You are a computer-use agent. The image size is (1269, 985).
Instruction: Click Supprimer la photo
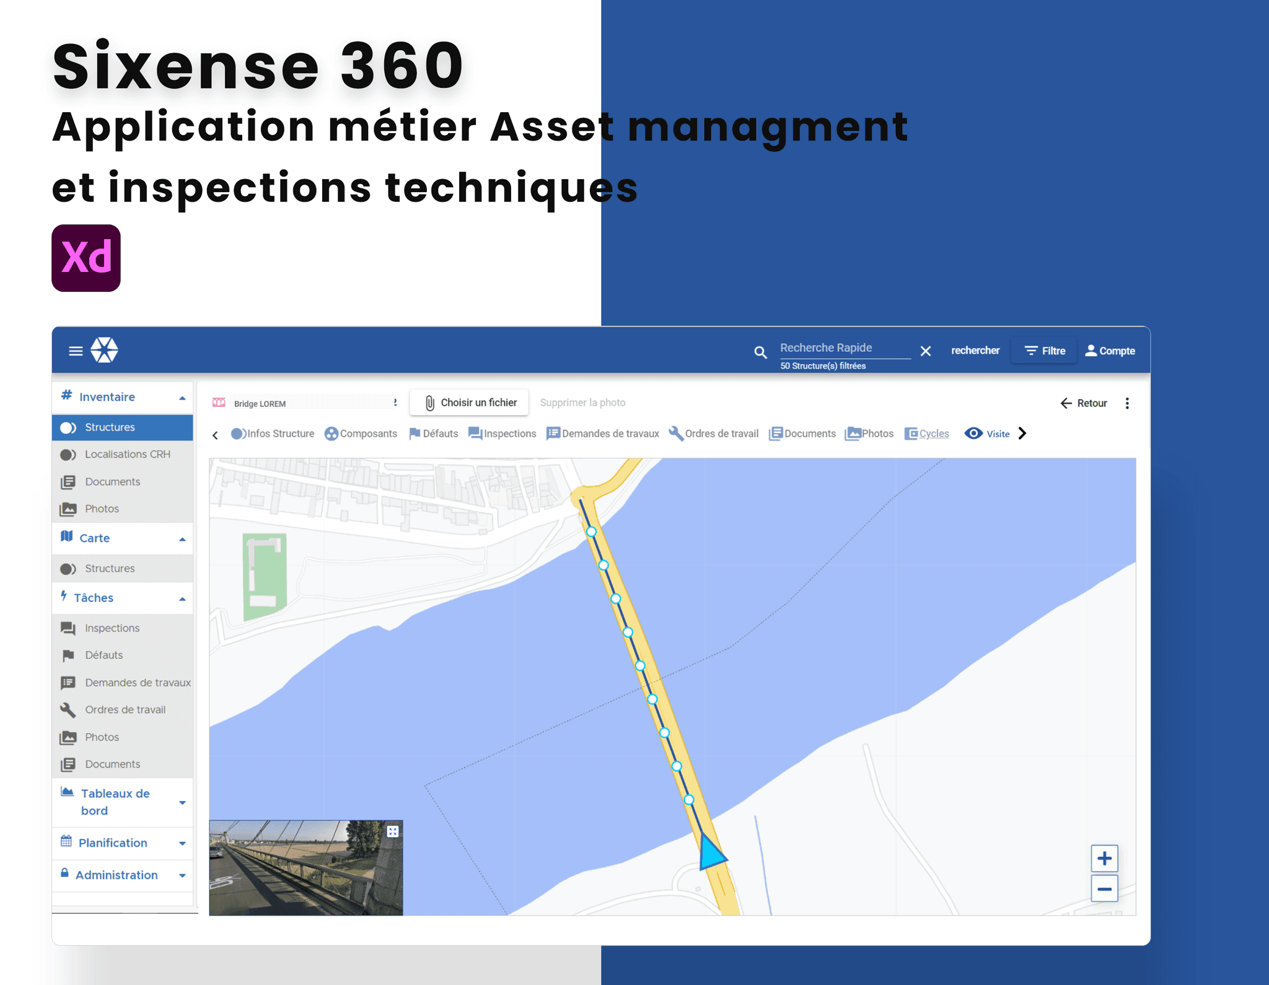click(x=582, y=403)
